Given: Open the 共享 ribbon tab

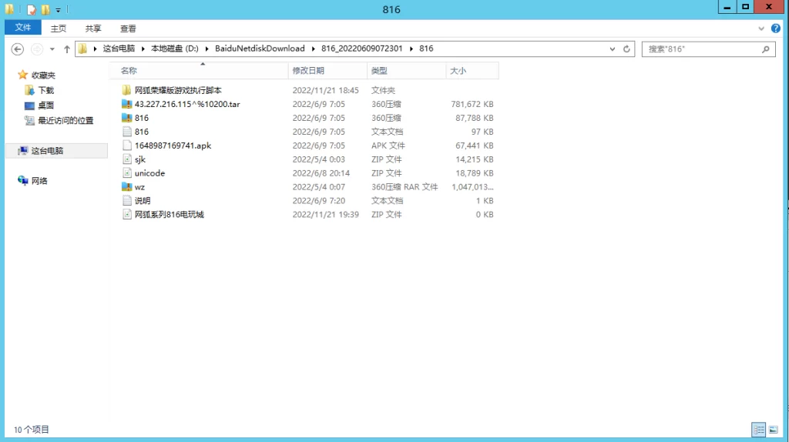Looking at the screenshot, I should 93,28.
